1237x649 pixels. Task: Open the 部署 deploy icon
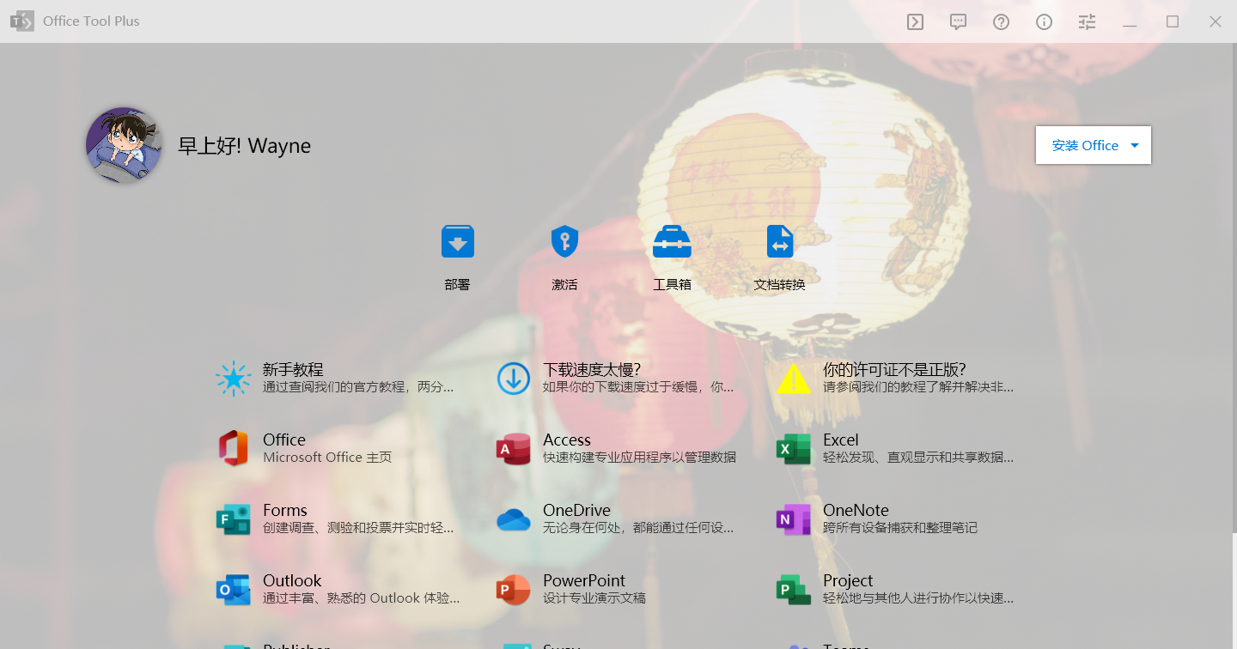(458, 241)
